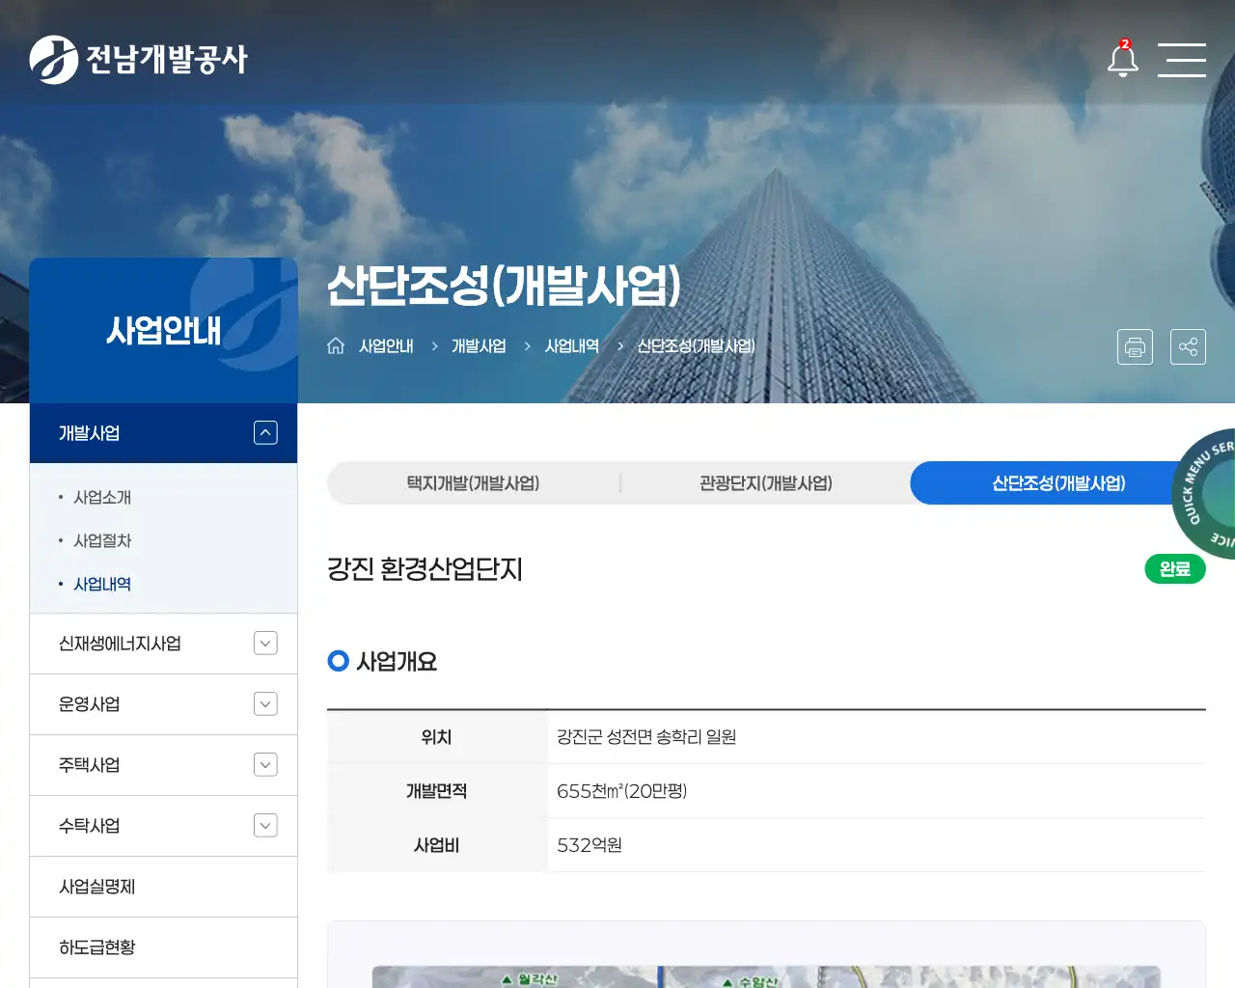
Task: Expand the 수탁사업 arrow
Action: pyautogui.click(x=265, y=826)
